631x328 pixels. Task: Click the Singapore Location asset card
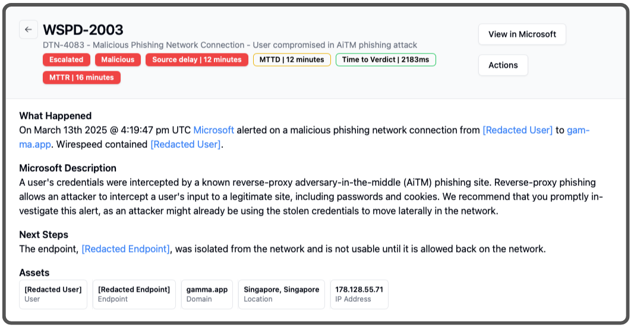tap(281, 294)
